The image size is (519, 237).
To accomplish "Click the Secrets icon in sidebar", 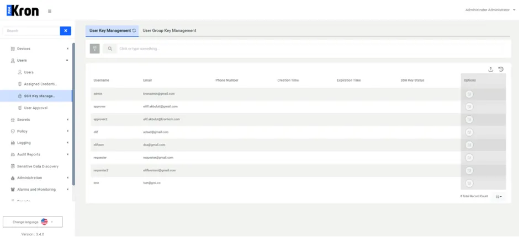I will coord(13,120).
